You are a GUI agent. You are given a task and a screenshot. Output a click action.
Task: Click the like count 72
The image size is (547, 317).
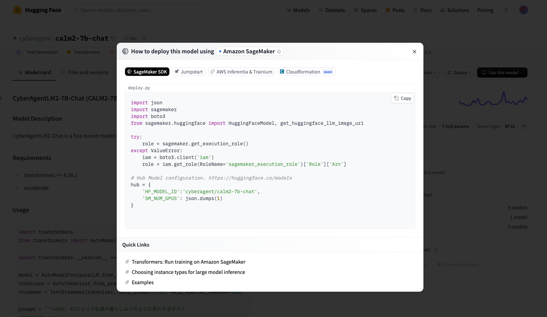coord(143,38)
